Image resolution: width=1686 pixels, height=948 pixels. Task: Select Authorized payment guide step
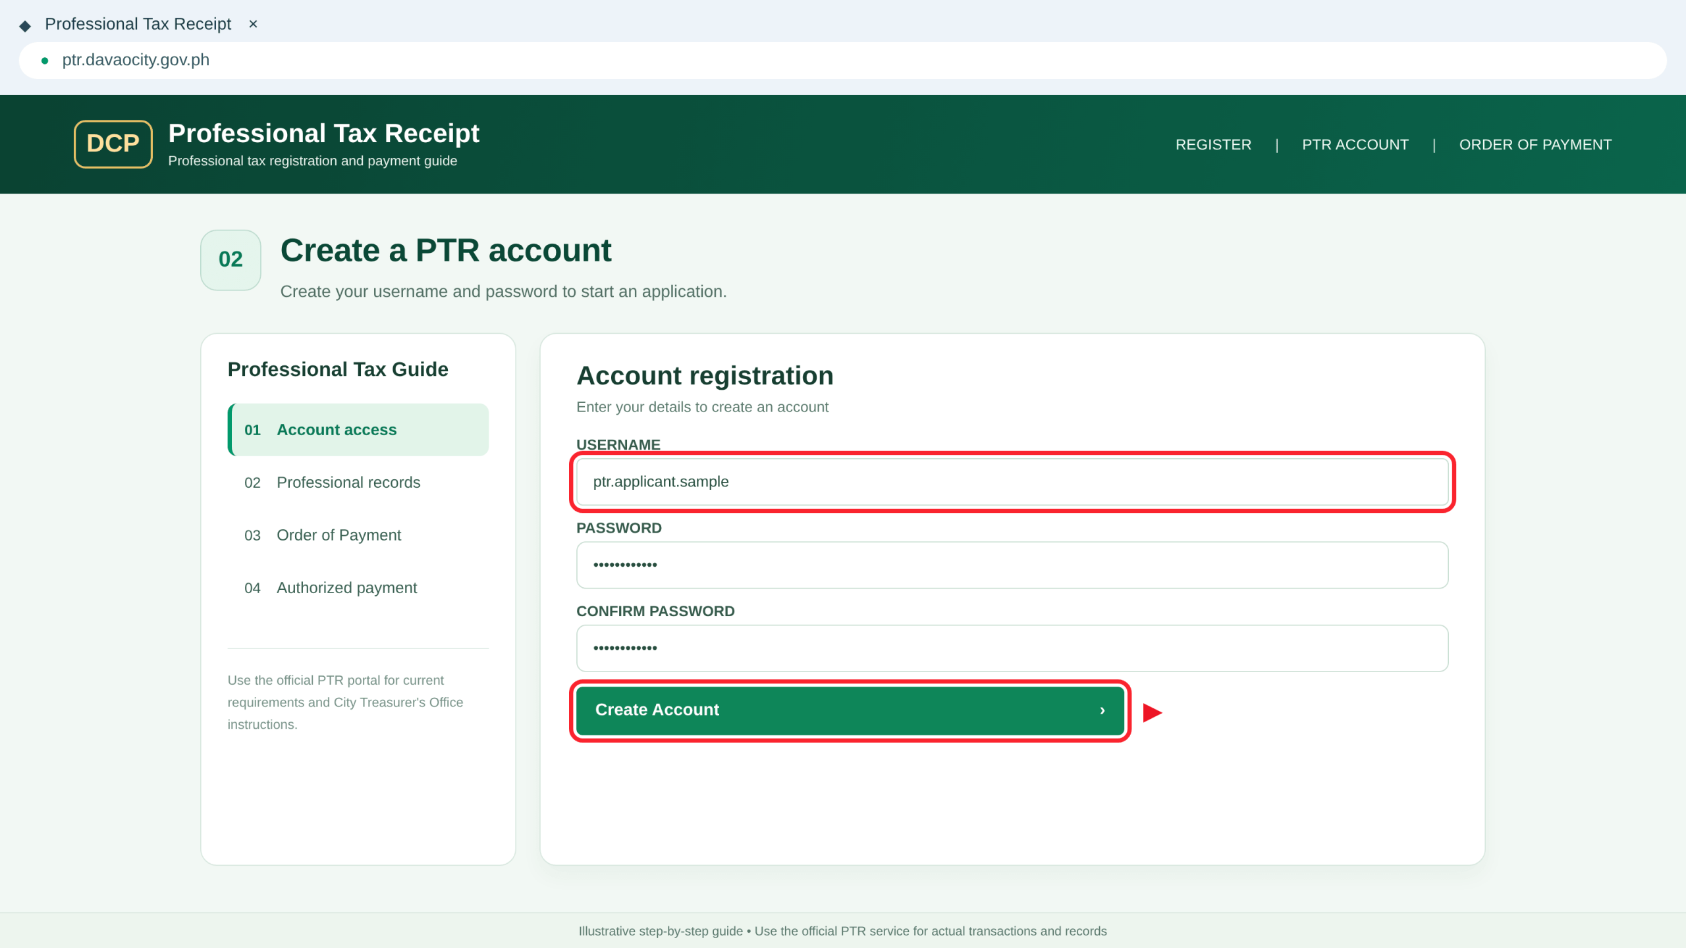(358, 588)
